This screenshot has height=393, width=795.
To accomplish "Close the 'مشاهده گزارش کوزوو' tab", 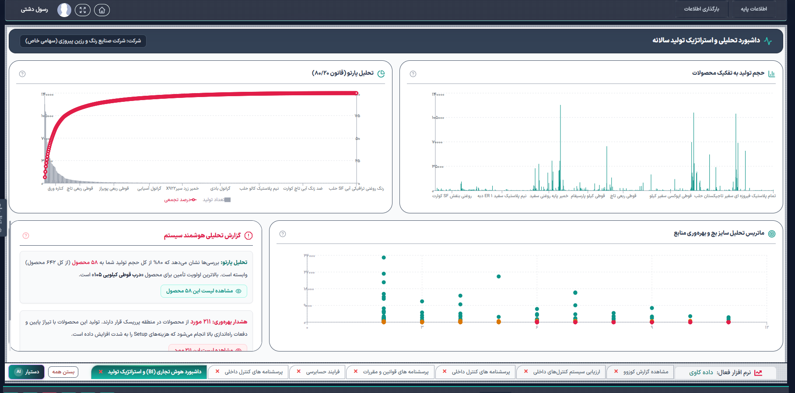I will click(x=616, y=372).
